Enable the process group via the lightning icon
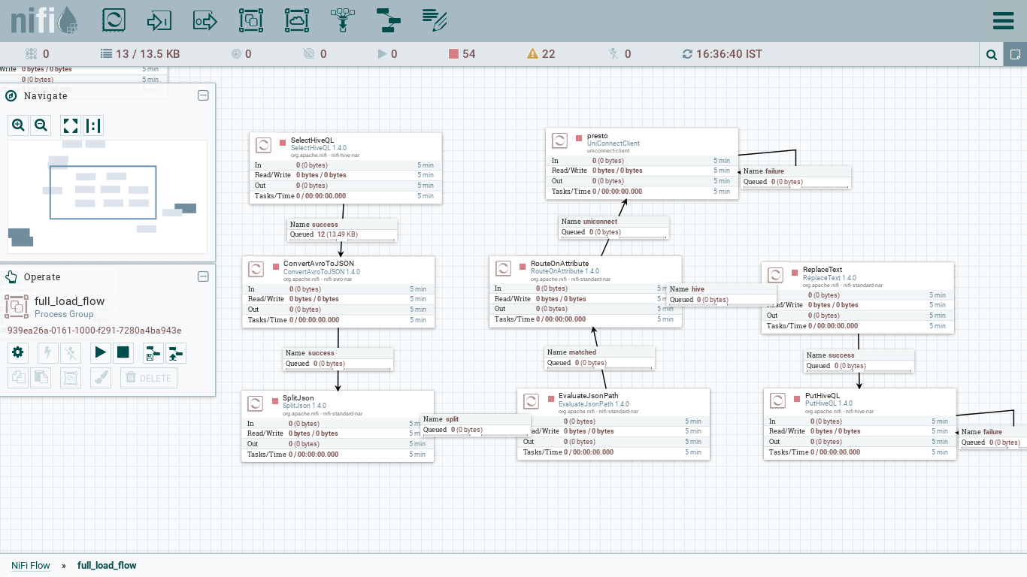 coord(47,352)
